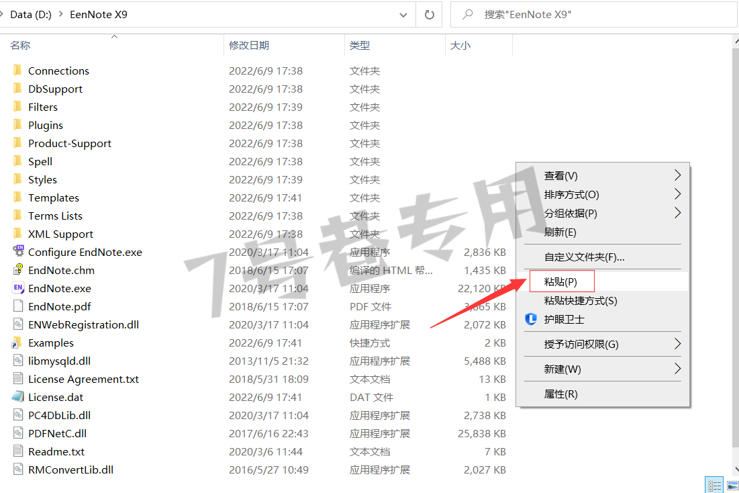
Task: Click the 快捷方式 type of Examples
Action: [369, 343]
